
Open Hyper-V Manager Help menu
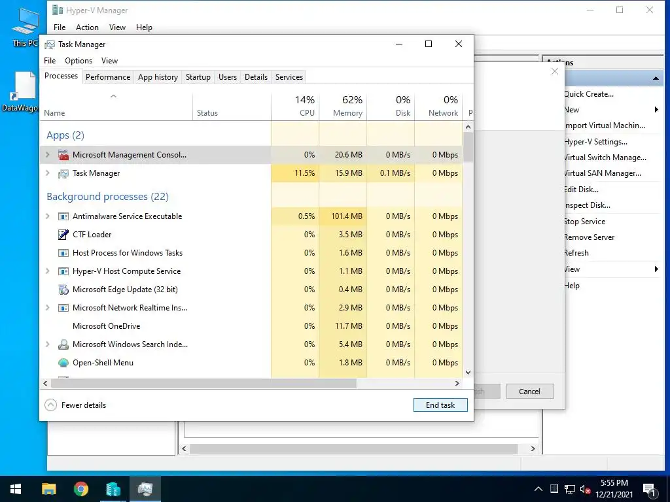coord(144,27)
